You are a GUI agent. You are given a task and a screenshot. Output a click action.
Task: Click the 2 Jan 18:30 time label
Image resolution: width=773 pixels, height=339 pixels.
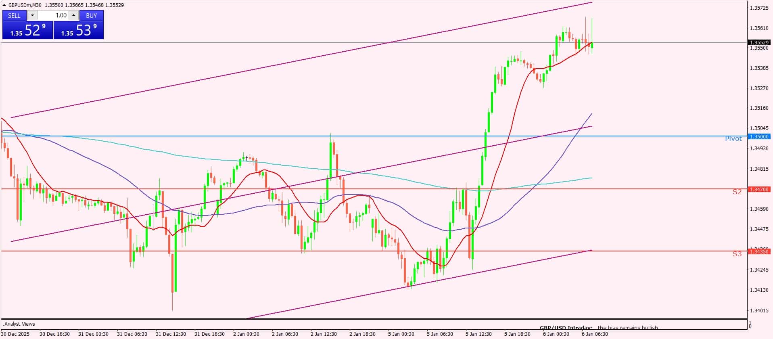click(x=362, y=334)
